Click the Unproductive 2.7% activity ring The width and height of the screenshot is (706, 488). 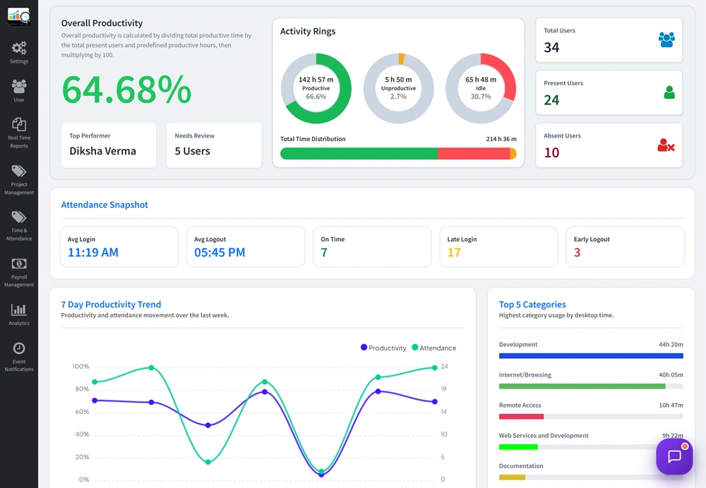(398, 88)
